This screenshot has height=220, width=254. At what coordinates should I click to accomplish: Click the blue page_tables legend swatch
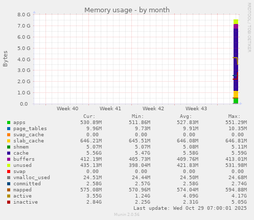click(9, 129)
